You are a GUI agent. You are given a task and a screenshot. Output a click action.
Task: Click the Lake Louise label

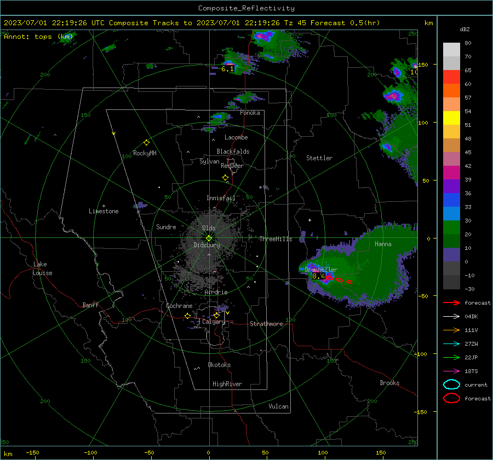click(43, 269)
